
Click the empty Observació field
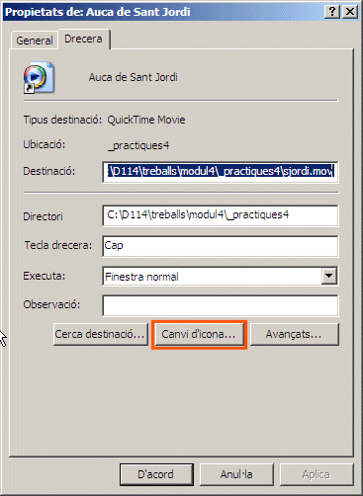point(221,305)
